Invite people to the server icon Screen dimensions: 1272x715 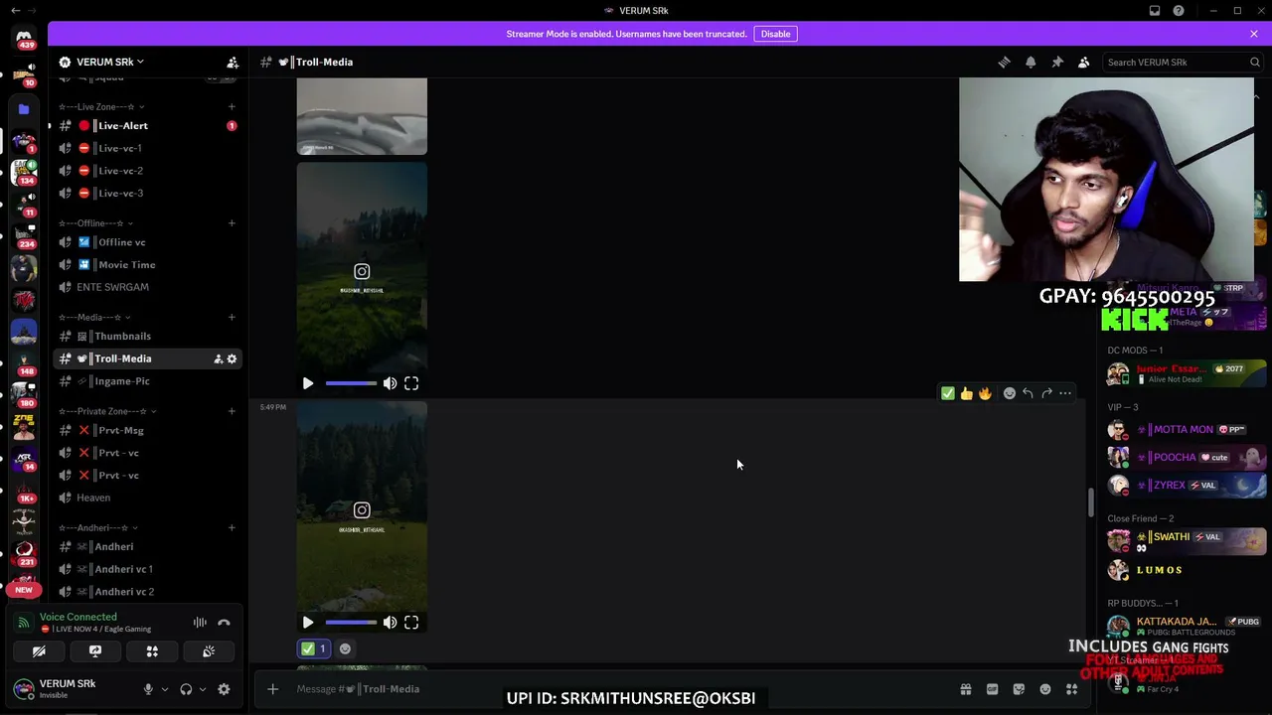tap(233, 62)
